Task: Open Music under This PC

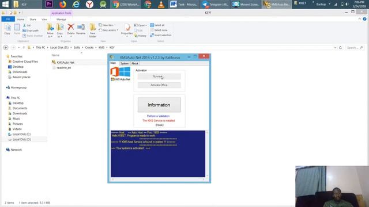Action: [16, 118]
